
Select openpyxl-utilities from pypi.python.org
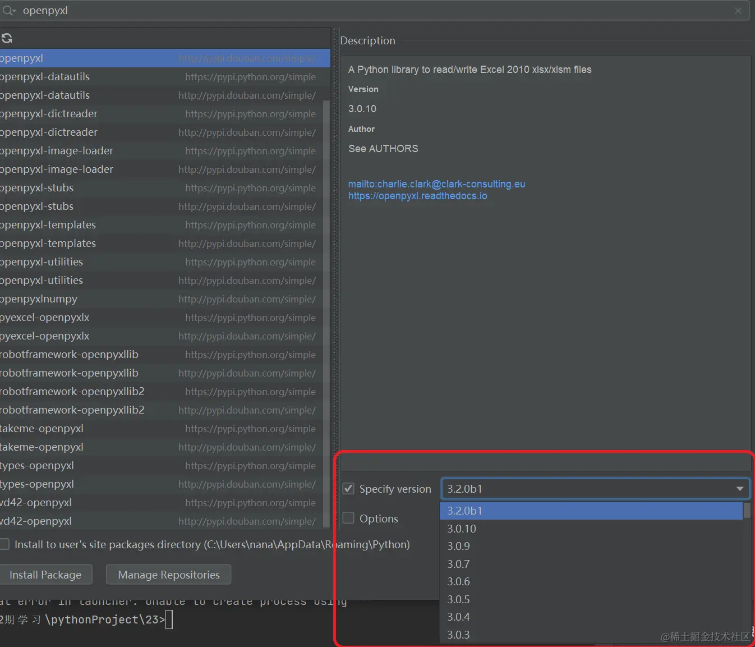(x=162, y=262)
